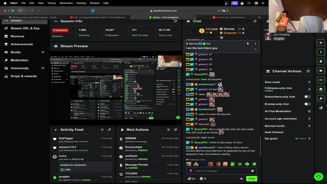Screen dimensions: 327x184
Task: Toggle the chat bubble widget icon
Action: click(x=321, y=71)
